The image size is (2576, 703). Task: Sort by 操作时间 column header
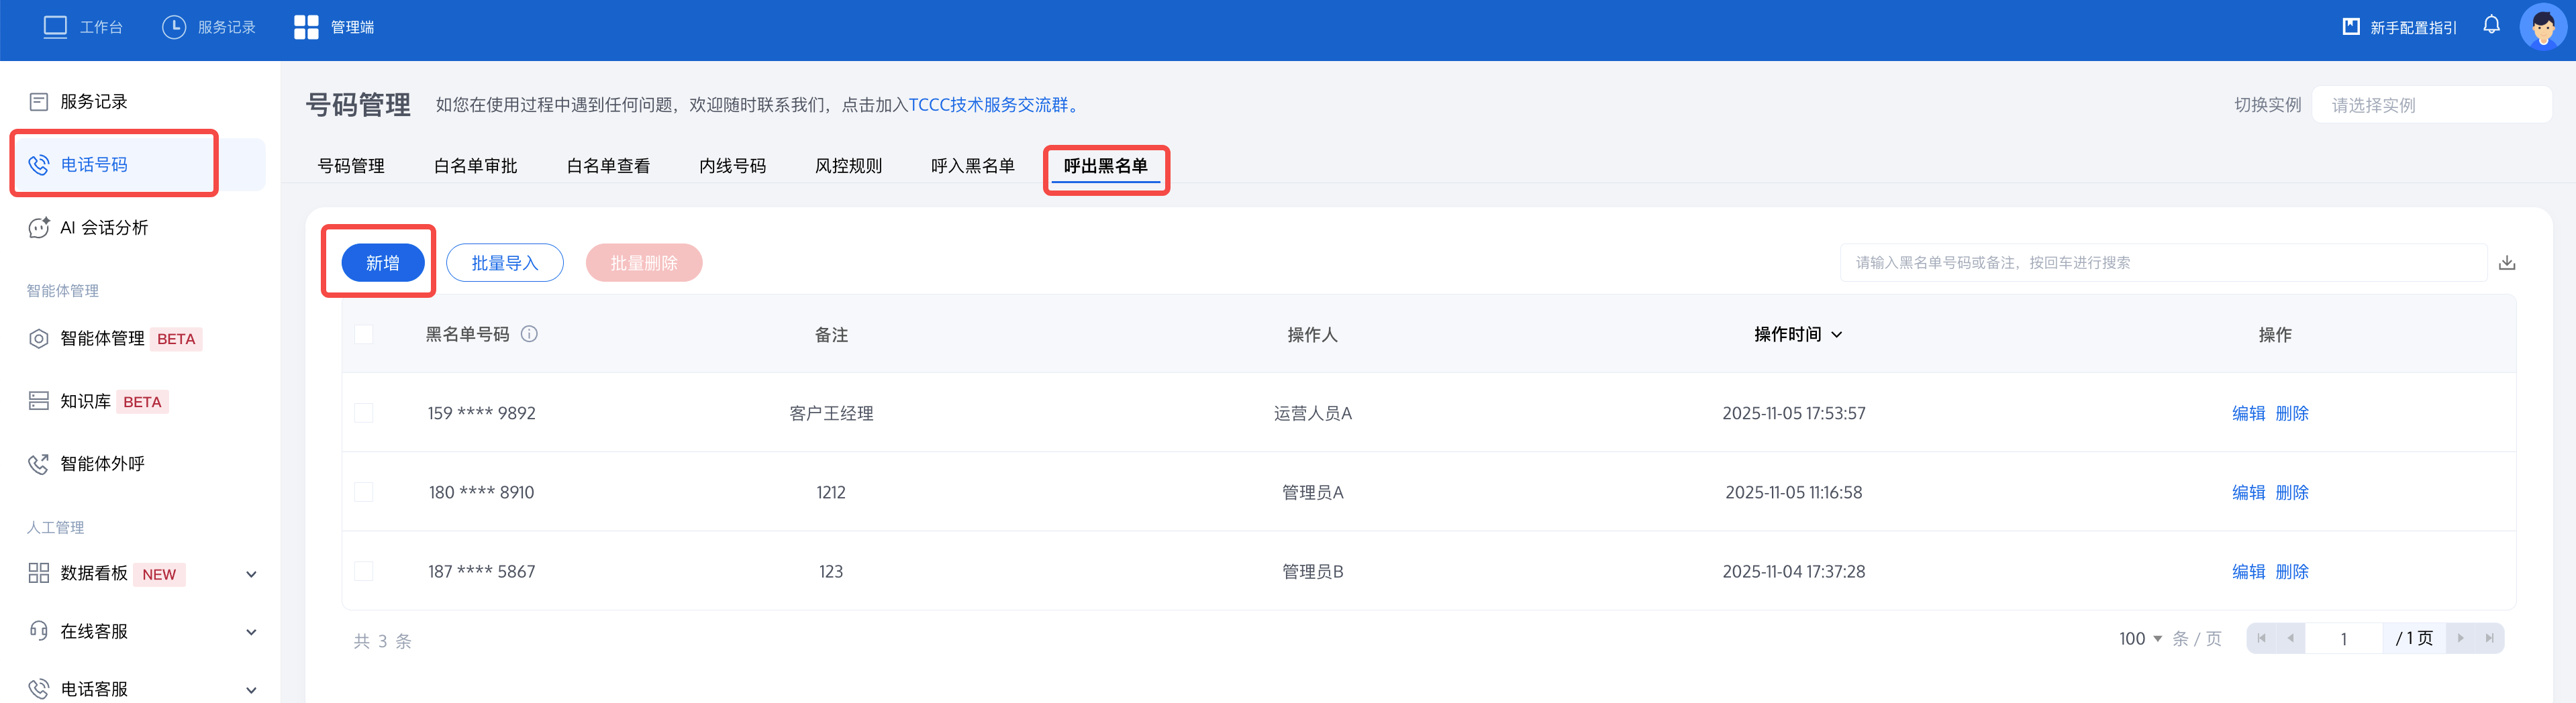[1797, 334]
